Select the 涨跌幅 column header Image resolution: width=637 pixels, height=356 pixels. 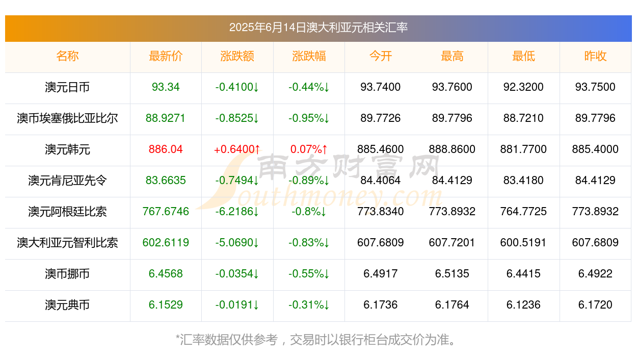point(309,56)
